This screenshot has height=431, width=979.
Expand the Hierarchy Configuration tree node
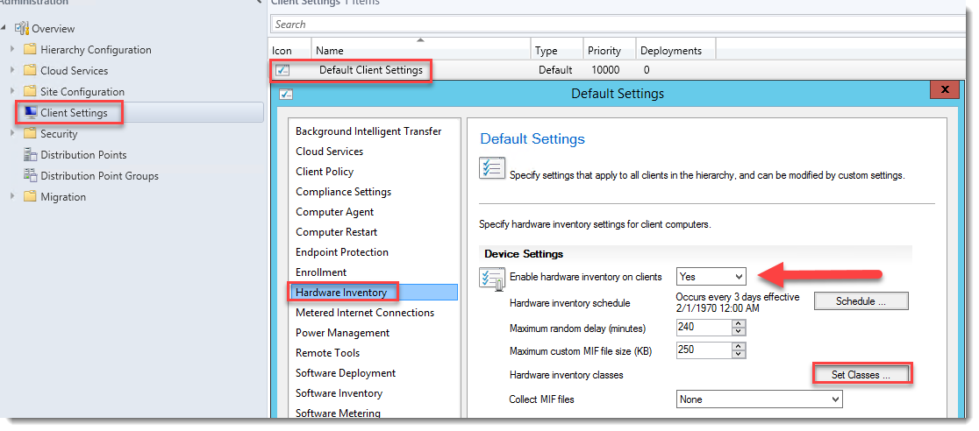(12, 50)
